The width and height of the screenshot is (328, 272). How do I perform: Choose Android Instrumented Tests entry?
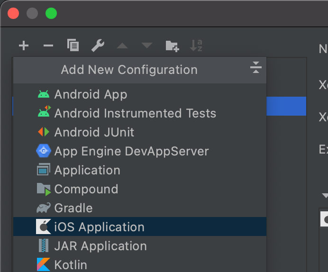point(140,113)
